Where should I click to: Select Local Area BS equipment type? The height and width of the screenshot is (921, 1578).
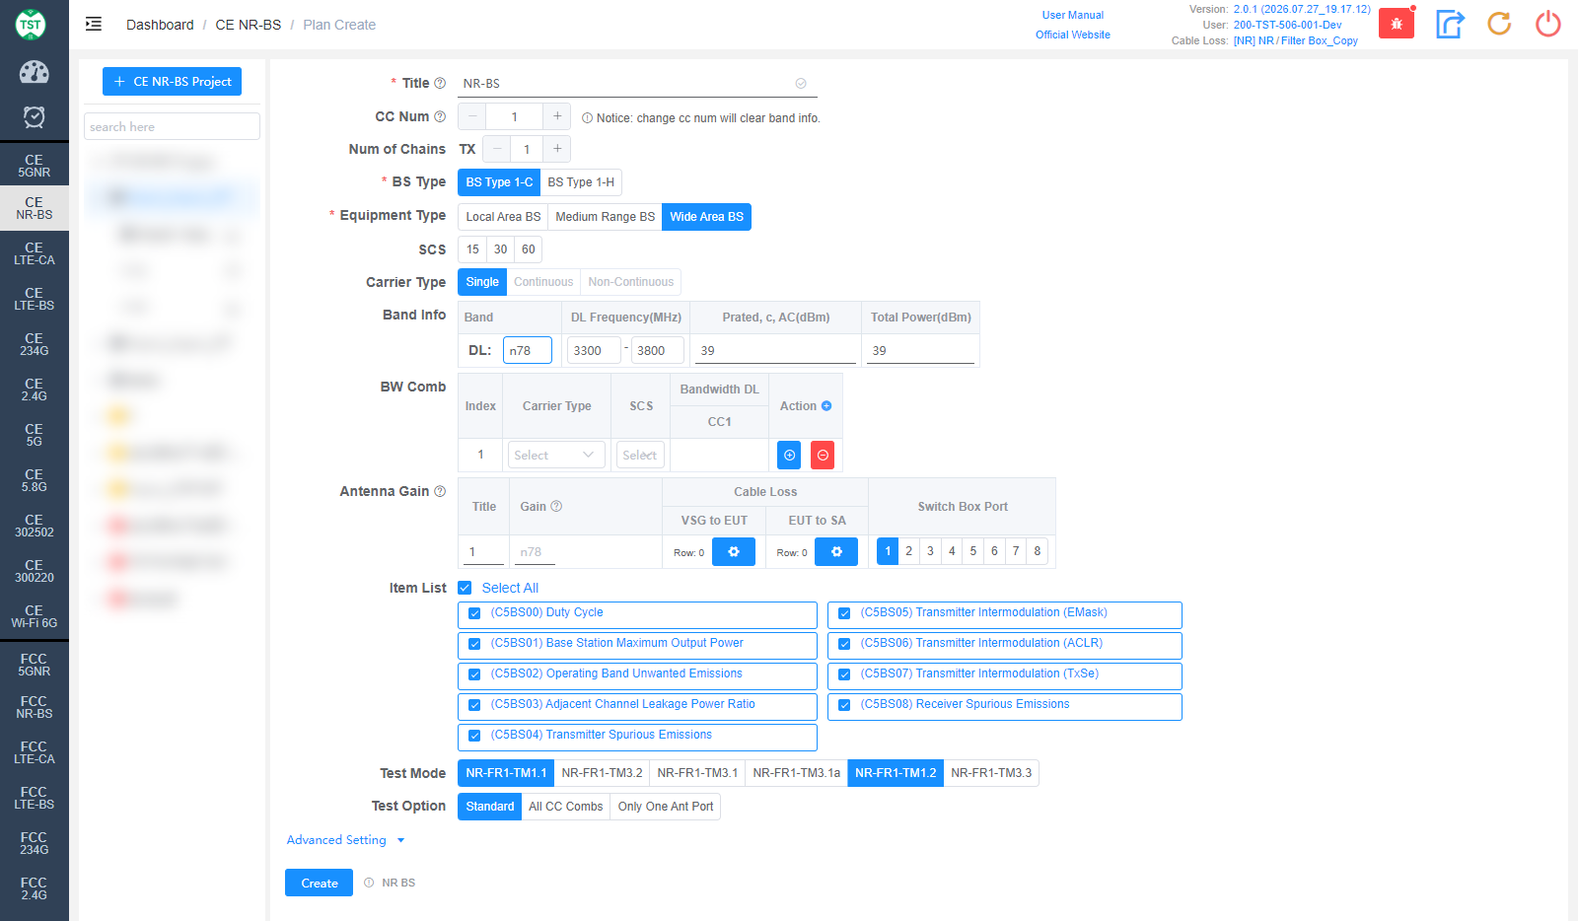coord(503,217)
